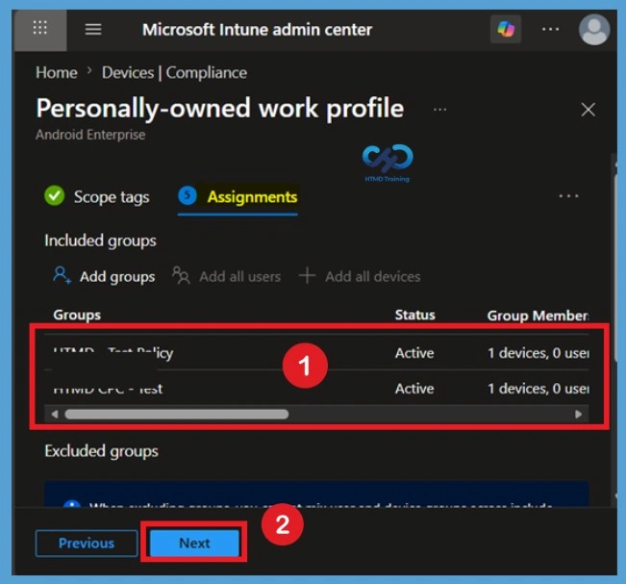This screenshot has height=584, width=626.
Task: Open the hamburger navigation menu
Action: coord(93,29)
